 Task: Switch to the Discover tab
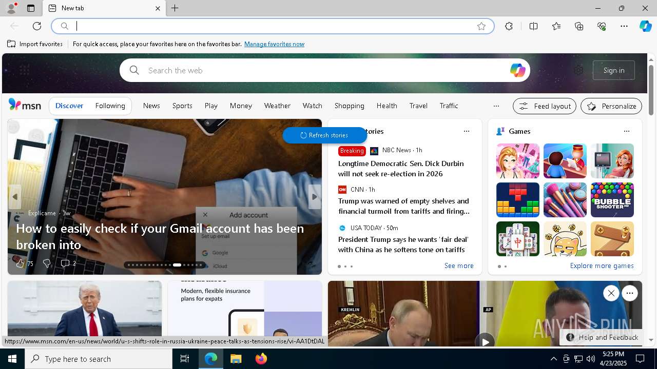coord(69,106)
